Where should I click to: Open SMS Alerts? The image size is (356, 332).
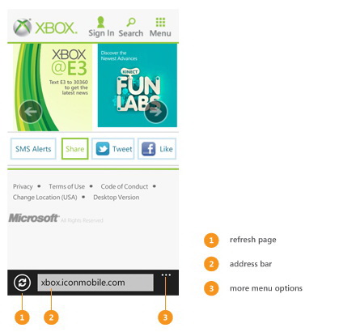coord(33,149)
